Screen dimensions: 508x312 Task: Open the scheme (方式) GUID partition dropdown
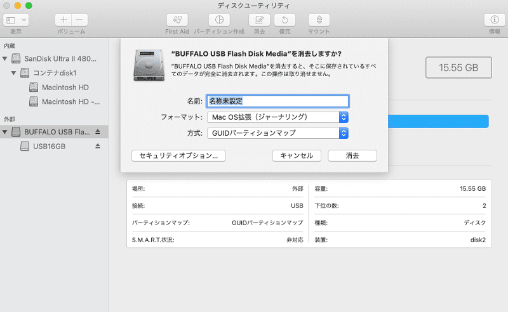277,133
